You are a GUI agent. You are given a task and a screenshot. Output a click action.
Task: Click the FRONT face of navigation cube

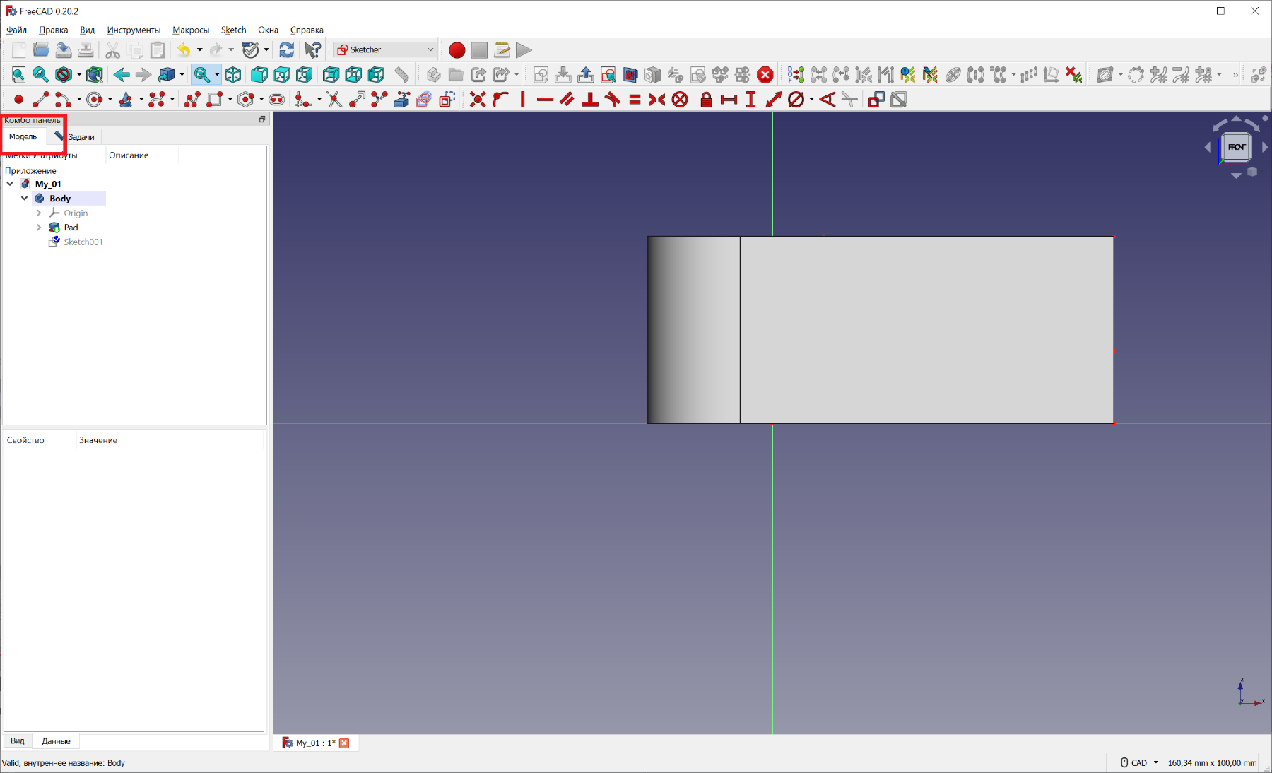(1237, 147)
